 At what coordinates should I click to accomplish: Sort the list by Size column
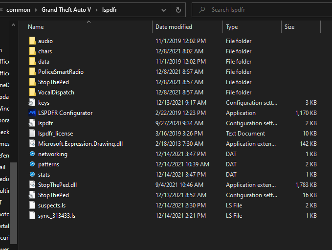pyautogui.click(x=289, y=27)
